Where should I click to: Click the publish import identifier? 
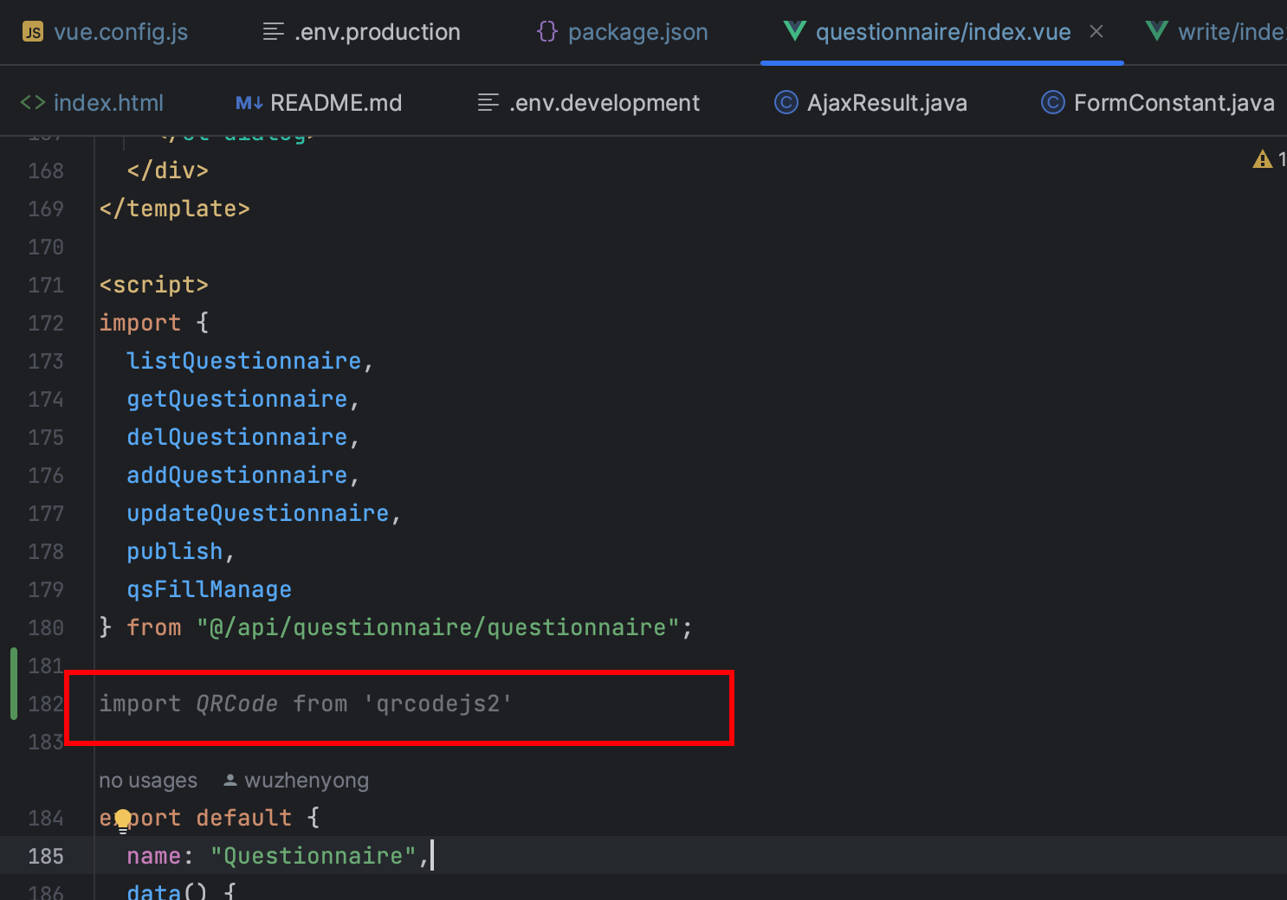(174, 551)
